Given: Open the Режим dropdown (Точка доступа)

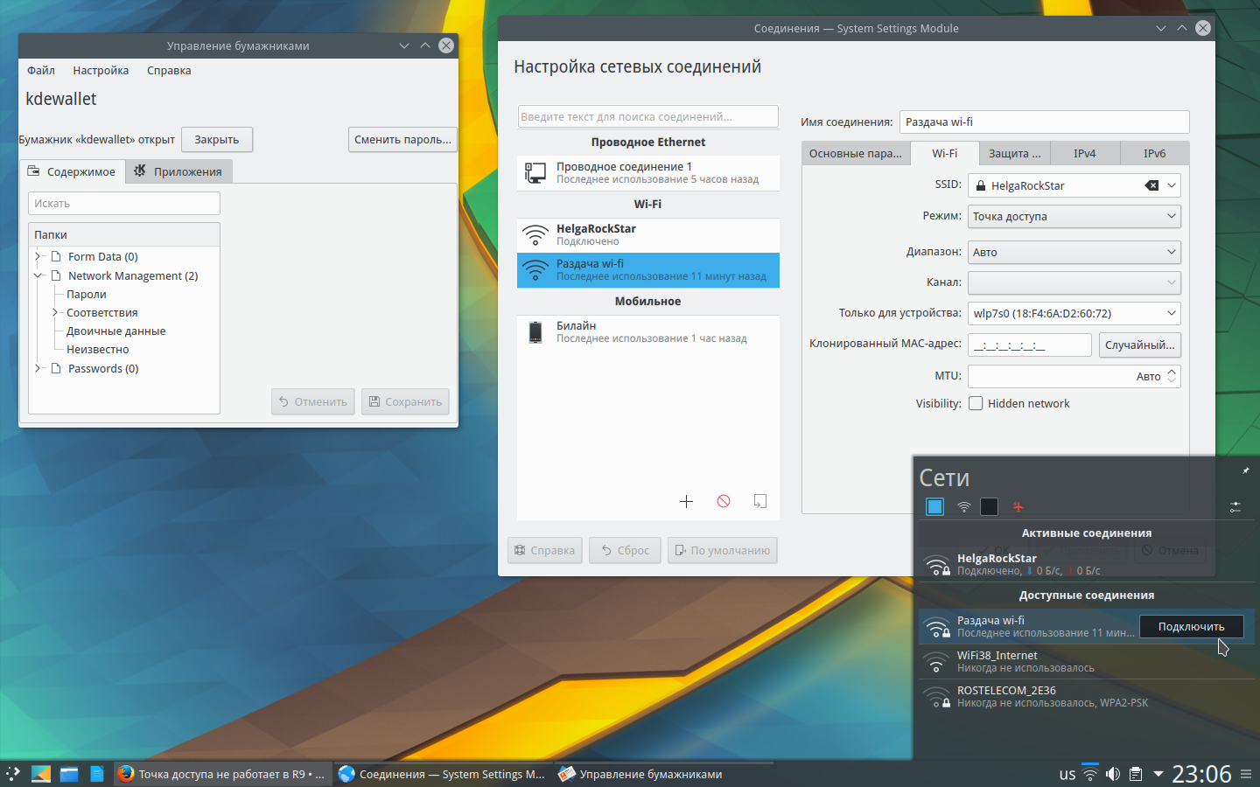Looking at the screenshot, I should point(1074,216).
